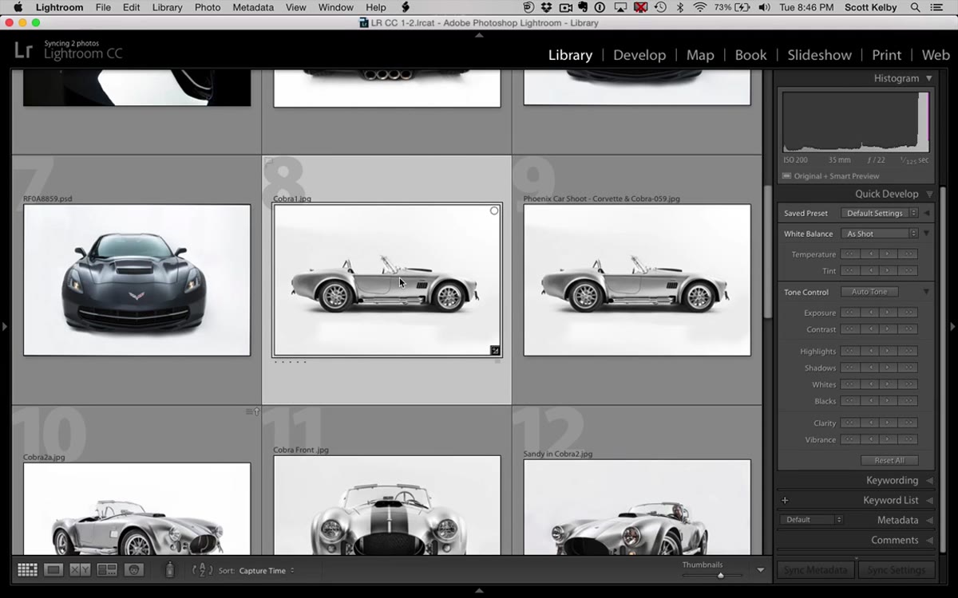Increase Tint by large step

click(908, 271)
